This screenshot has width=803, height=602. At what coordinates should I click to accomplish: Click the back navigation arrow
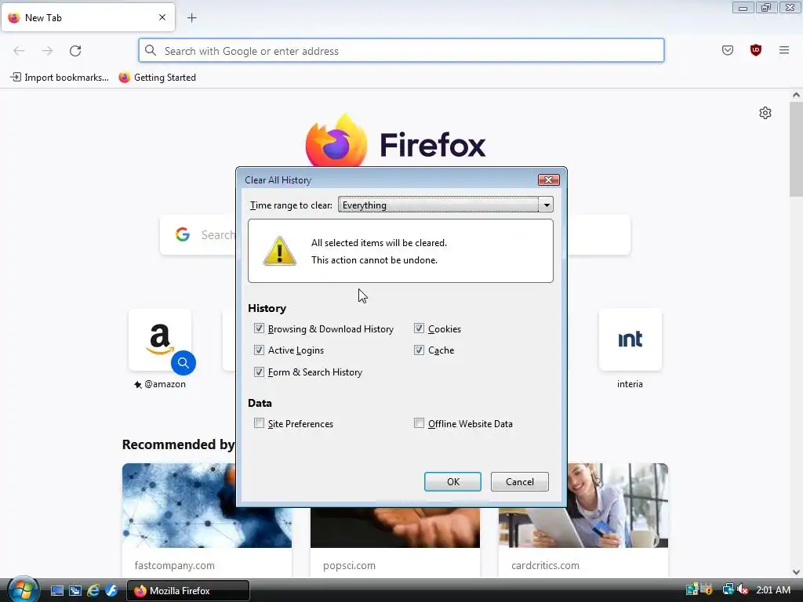click(19, 51)
